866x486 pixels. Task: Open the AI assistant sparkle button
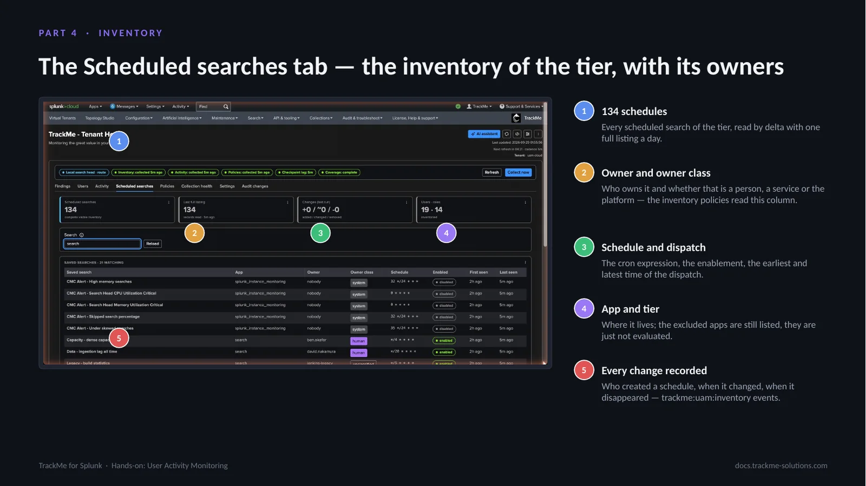click(x=484, y=134)
